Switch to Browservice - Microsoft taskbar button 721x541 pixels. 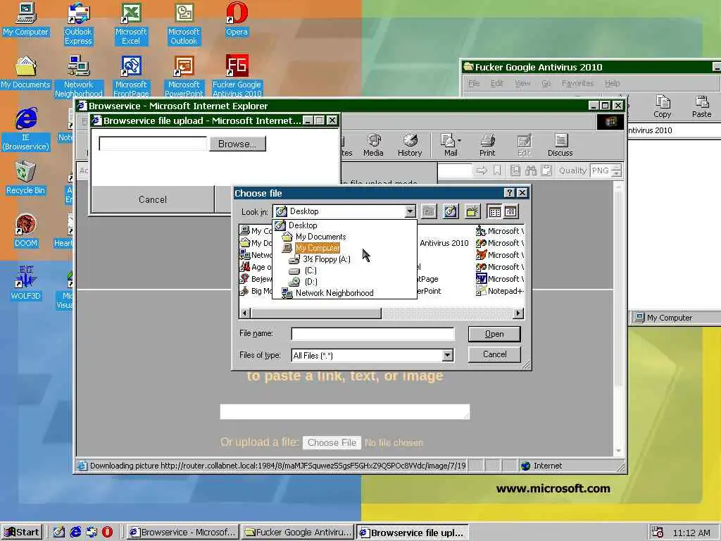coord(182,533)
